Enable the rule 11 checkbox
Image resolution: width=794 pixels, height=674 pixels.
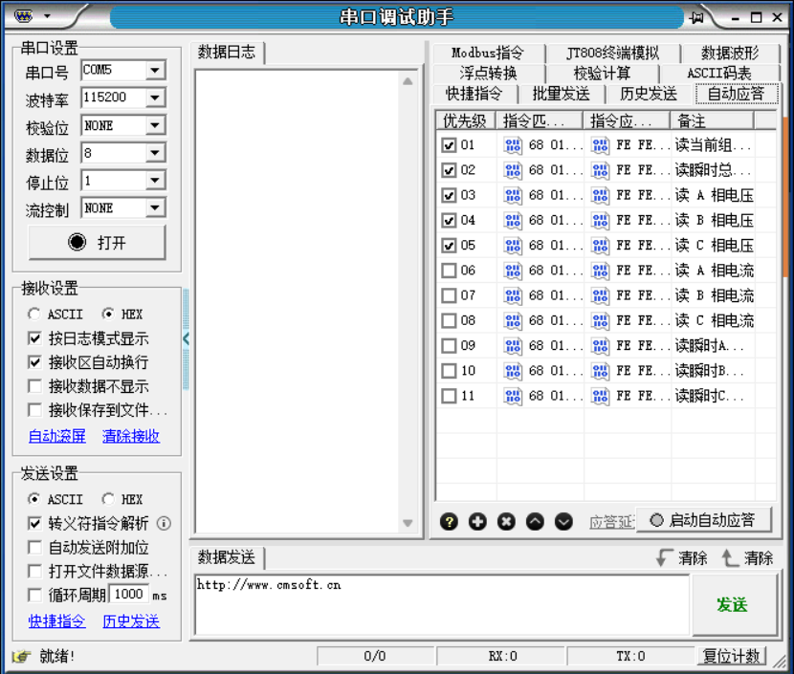449,396
